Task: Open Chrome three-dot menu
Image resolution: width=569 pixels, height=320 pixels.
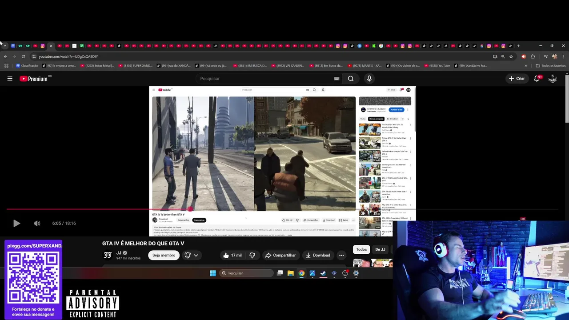Action: (564, 56)
